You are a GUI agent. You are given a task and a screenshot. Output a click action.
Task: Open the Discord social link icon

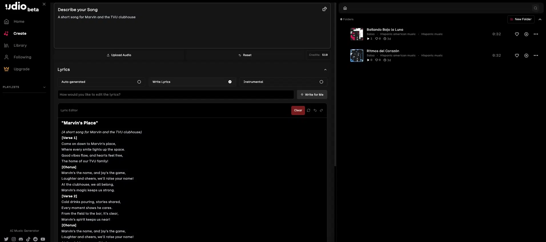[x=21, y=239]
